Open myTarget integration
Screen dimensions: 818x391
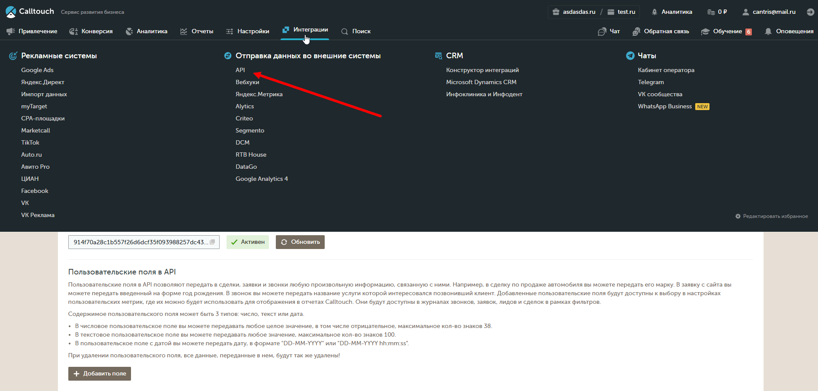[34, 106]
